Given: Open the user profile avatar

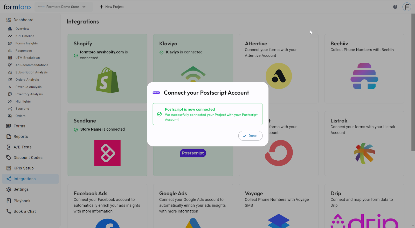Looking at the screenshot, I should 407,7.
